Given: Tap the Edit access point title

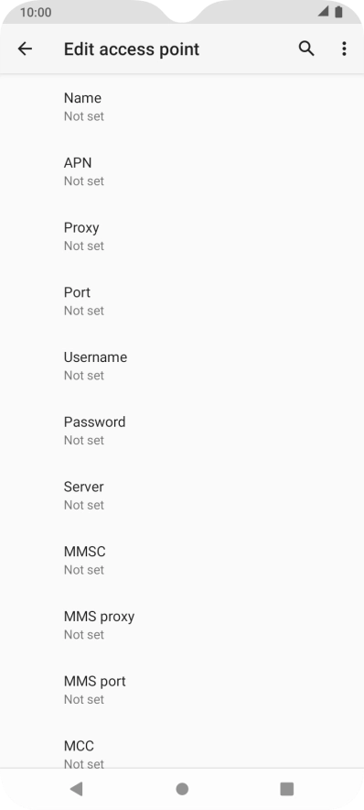Looking at the screenshot, I should (132, 49).
